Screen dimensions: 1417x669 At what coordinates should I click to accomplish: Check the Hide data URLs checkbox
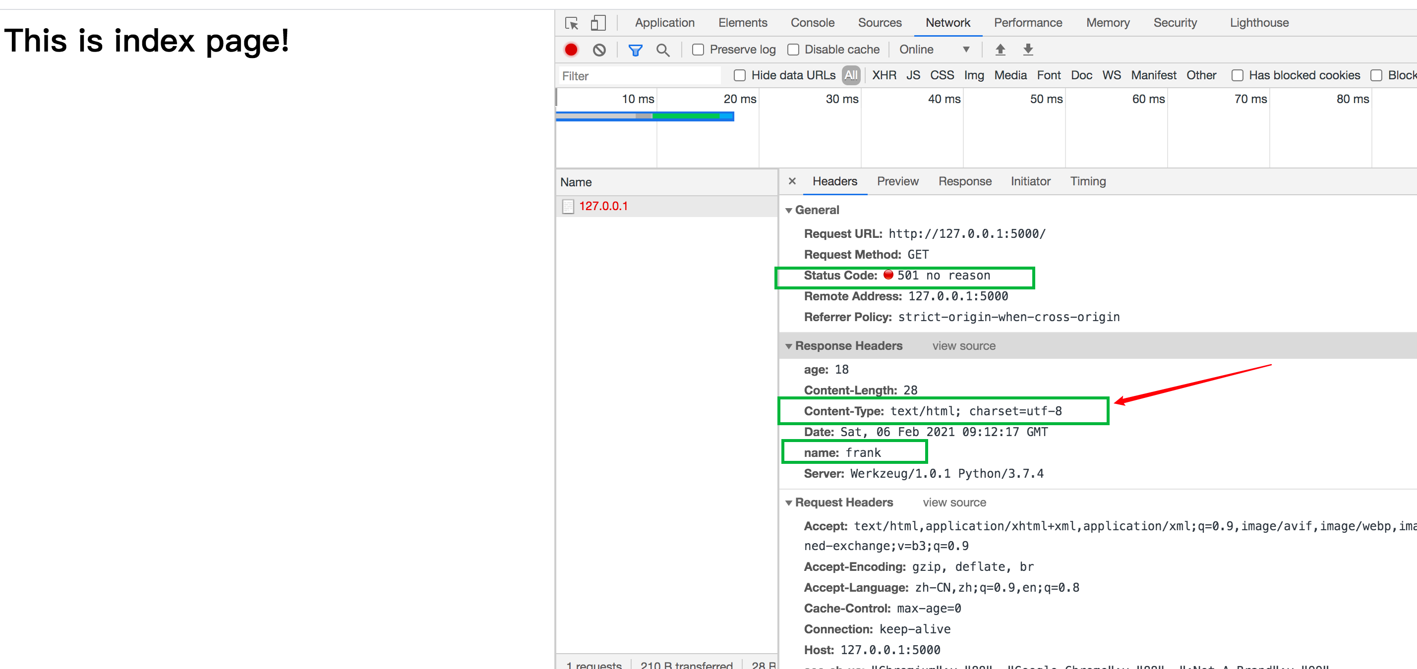[740, 75]
